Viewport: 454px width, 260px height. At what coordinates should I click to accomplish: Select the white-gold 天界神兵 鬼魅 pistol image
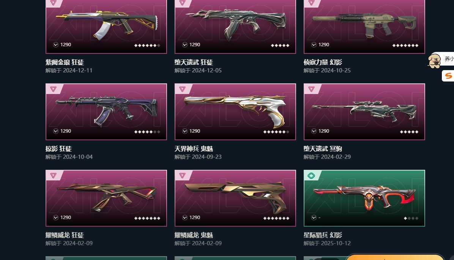[235, 112]
